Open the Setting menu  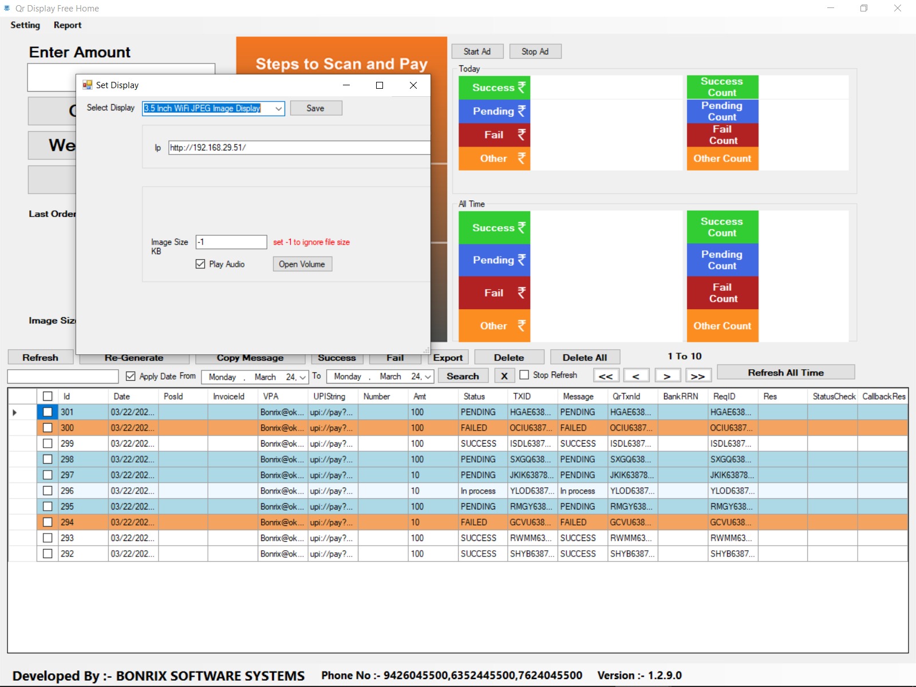25,25
